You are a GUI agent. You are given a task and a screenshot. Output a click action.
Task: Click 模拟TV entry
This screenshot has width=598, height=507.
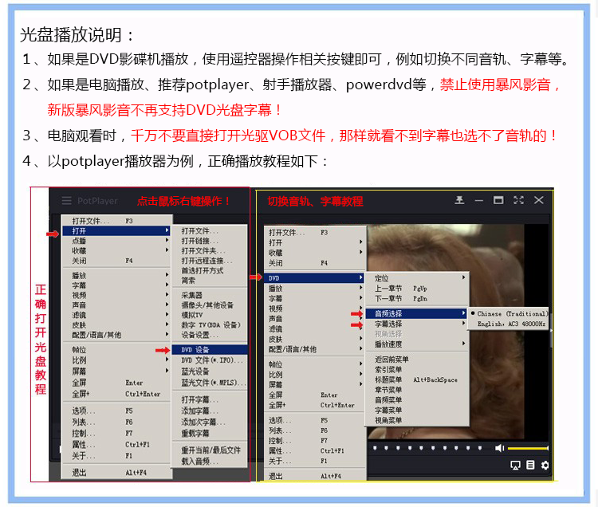point(210,315)
